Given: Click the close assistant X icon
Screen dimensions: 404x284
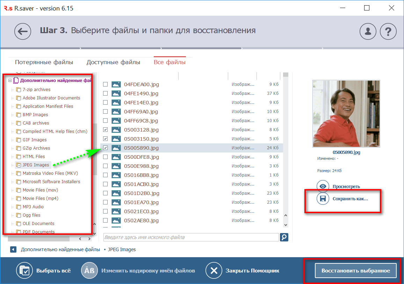Looking at the screenshot, I should tap(214, 270).
